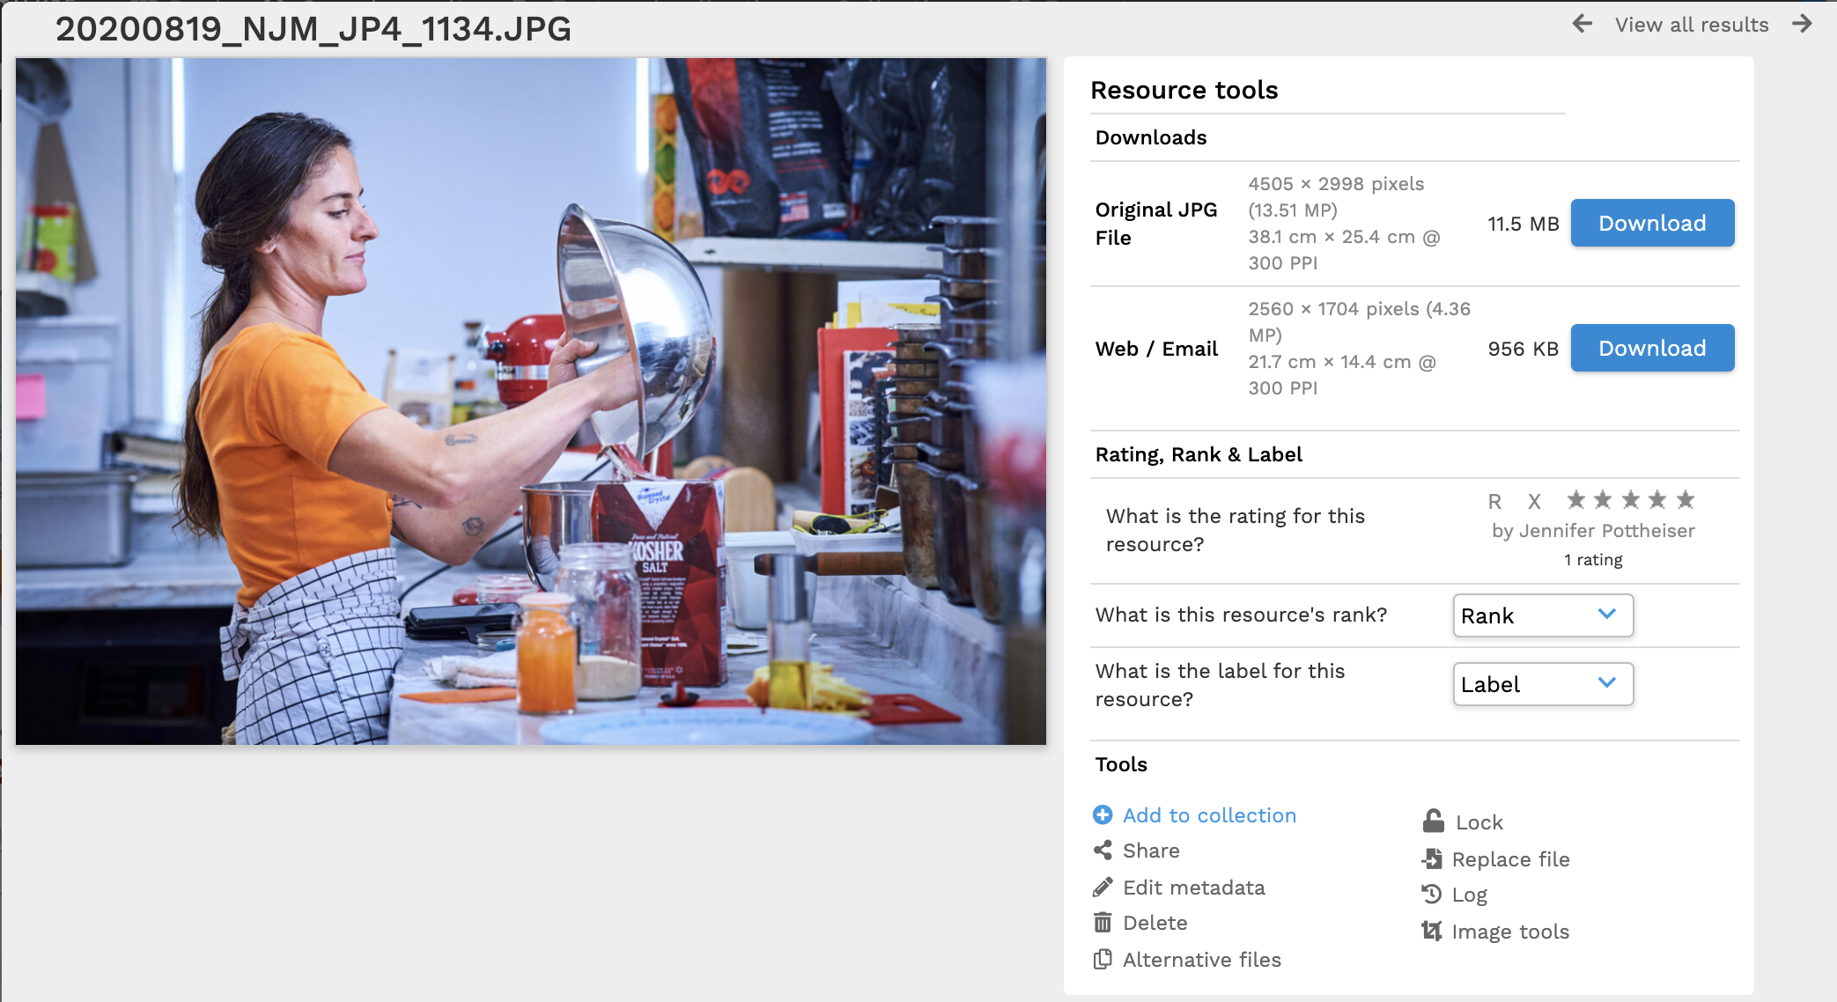Image resolution: width=1837 pixels, height=1002 pixels.
Task: Download the Web / Email version
Action: tap(1652, 348)
